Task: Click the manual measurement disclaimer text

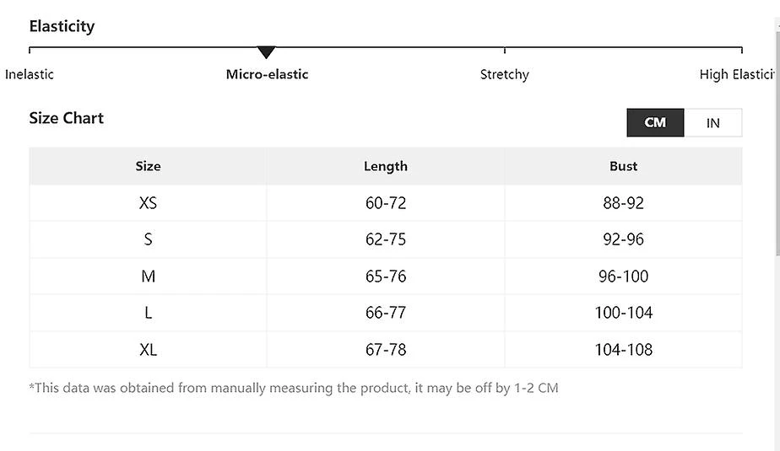Action: coord(294,389)
